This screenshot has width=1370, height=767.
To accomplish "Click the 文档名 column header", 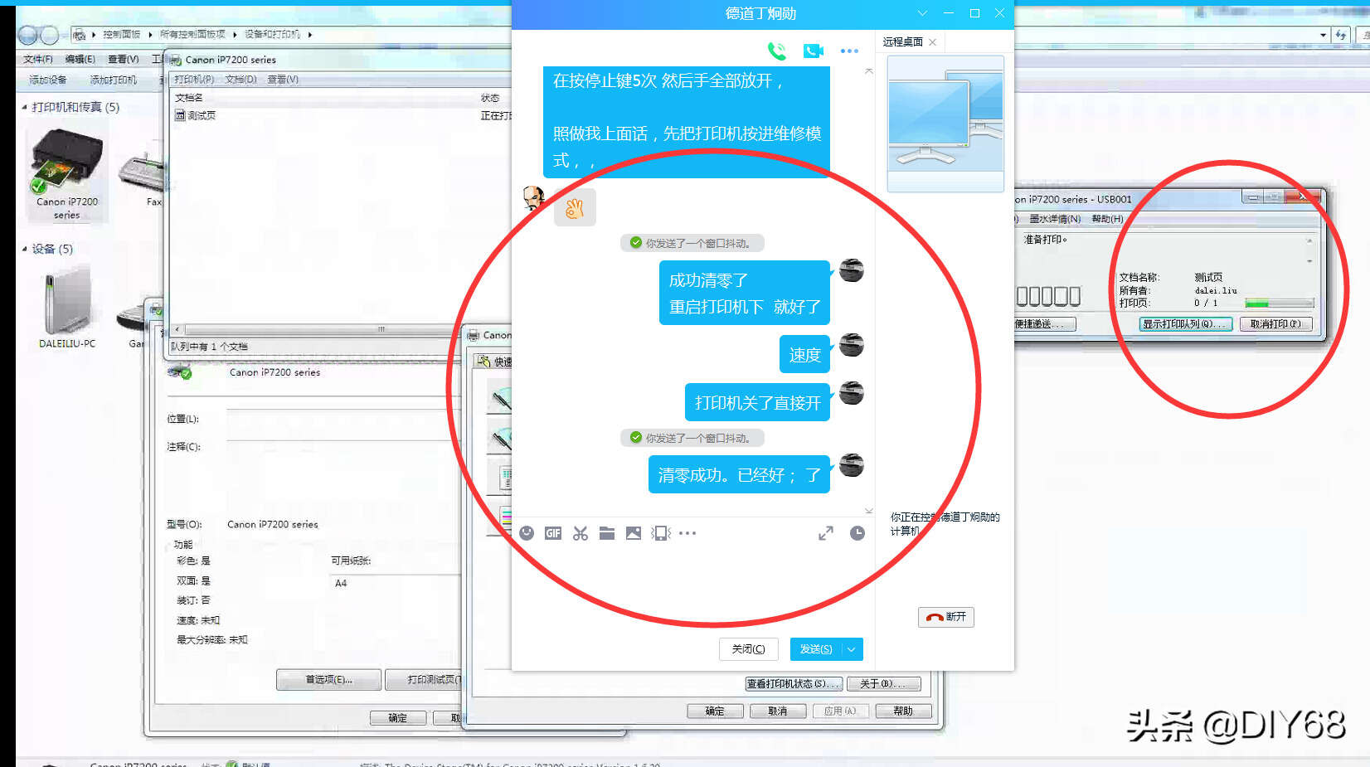I will [x=189, y=98].
